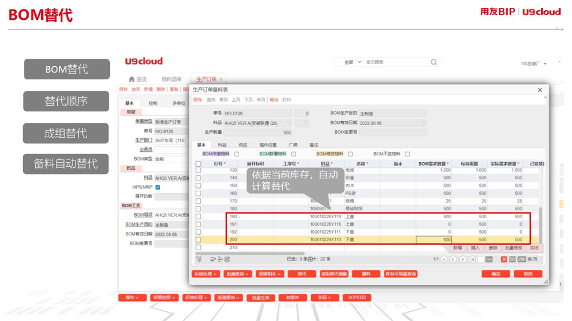
Task: Check the row 190 checkbox
Action: (x=198, y=216)
